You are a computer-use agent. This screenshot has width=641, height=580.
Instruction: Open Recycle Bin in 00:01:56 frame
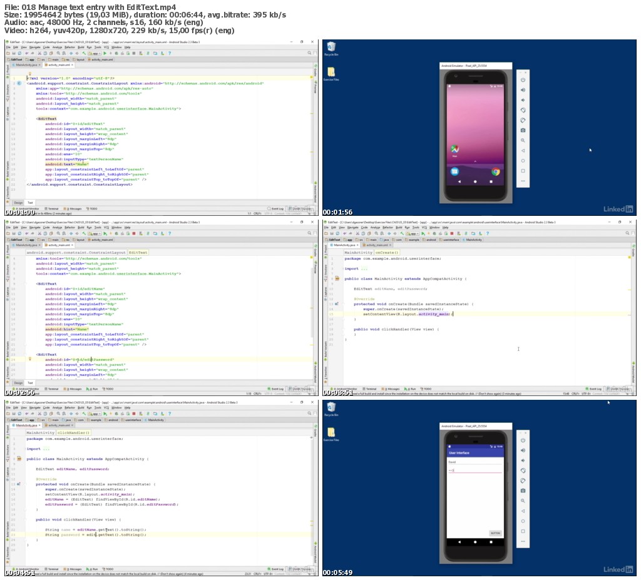[331, 48]
